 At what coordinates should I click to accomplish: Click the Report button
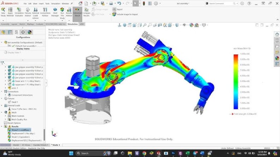click(x=118, y=9)
